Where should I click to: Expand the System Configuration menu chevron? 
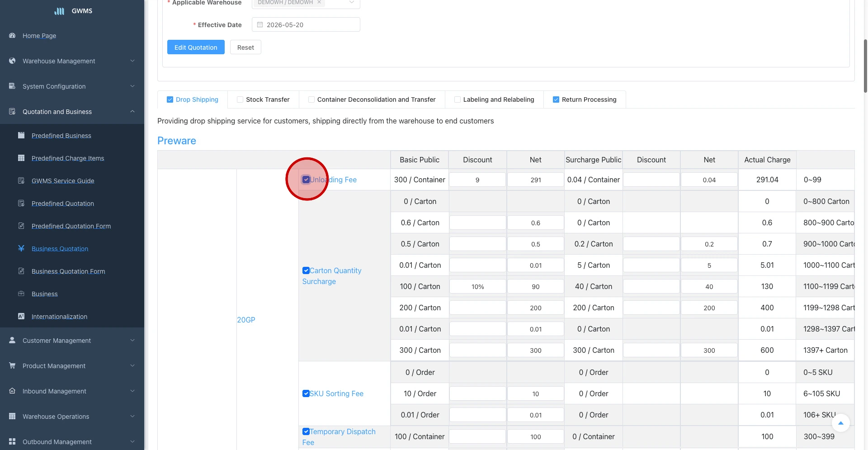coord(132,86)
